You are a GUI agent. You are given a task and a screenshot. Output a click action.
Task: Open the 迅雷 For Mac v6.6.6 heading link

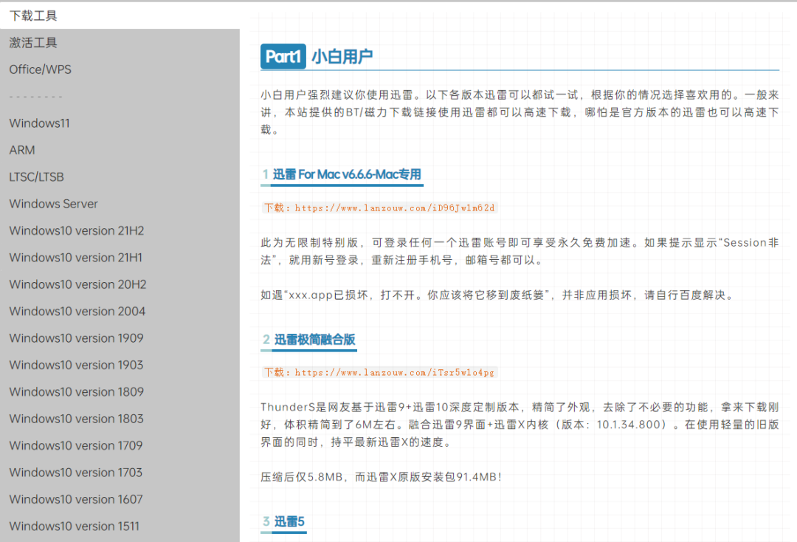tap(342, 174)
